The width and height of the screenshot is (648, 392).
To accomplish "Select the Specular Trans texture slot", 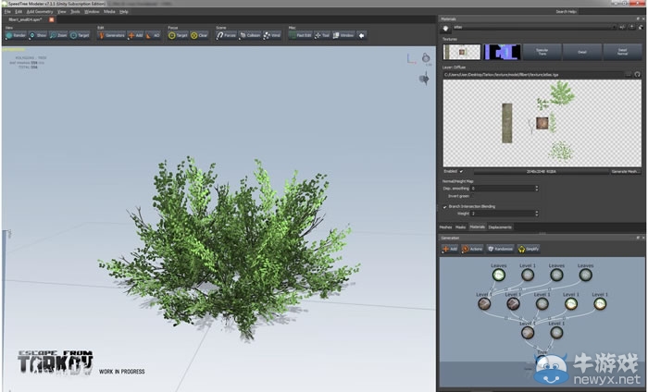I will point(542,52).
